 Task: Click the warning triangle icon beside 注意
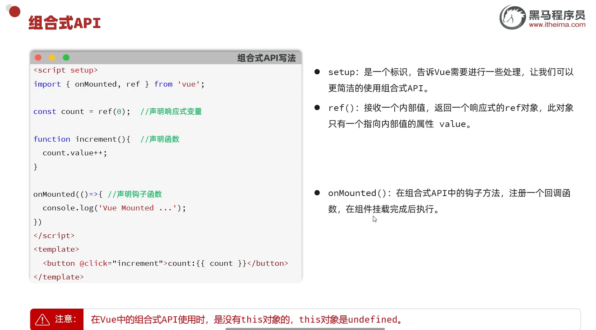(42, 319)
